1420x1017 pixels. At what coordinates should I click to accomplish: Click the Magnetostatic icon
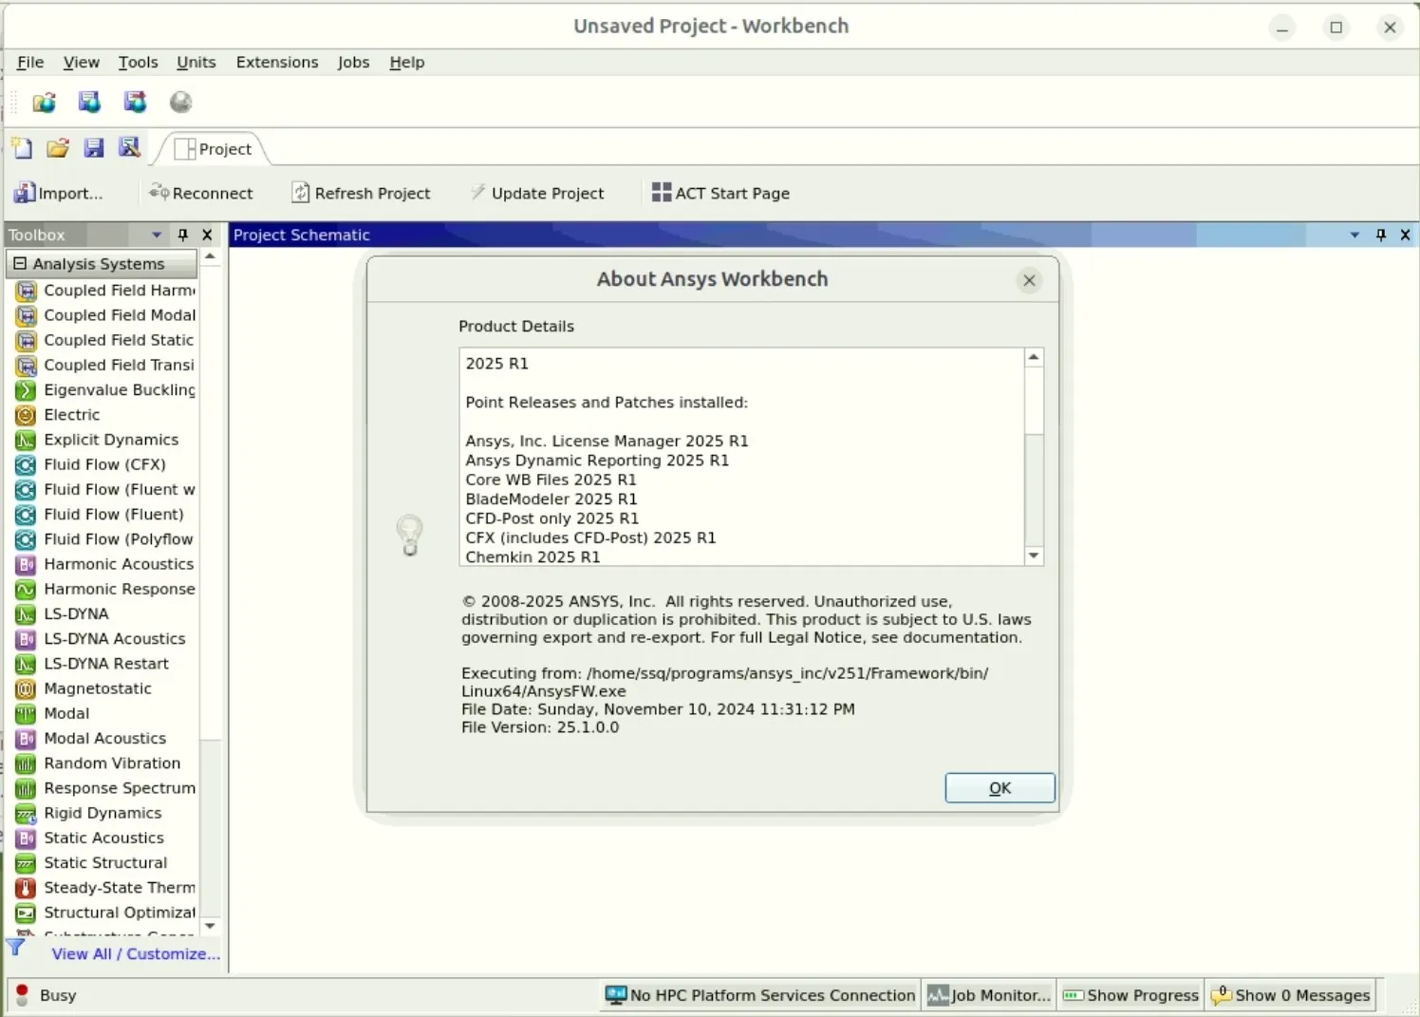click(x=26, y=688)
